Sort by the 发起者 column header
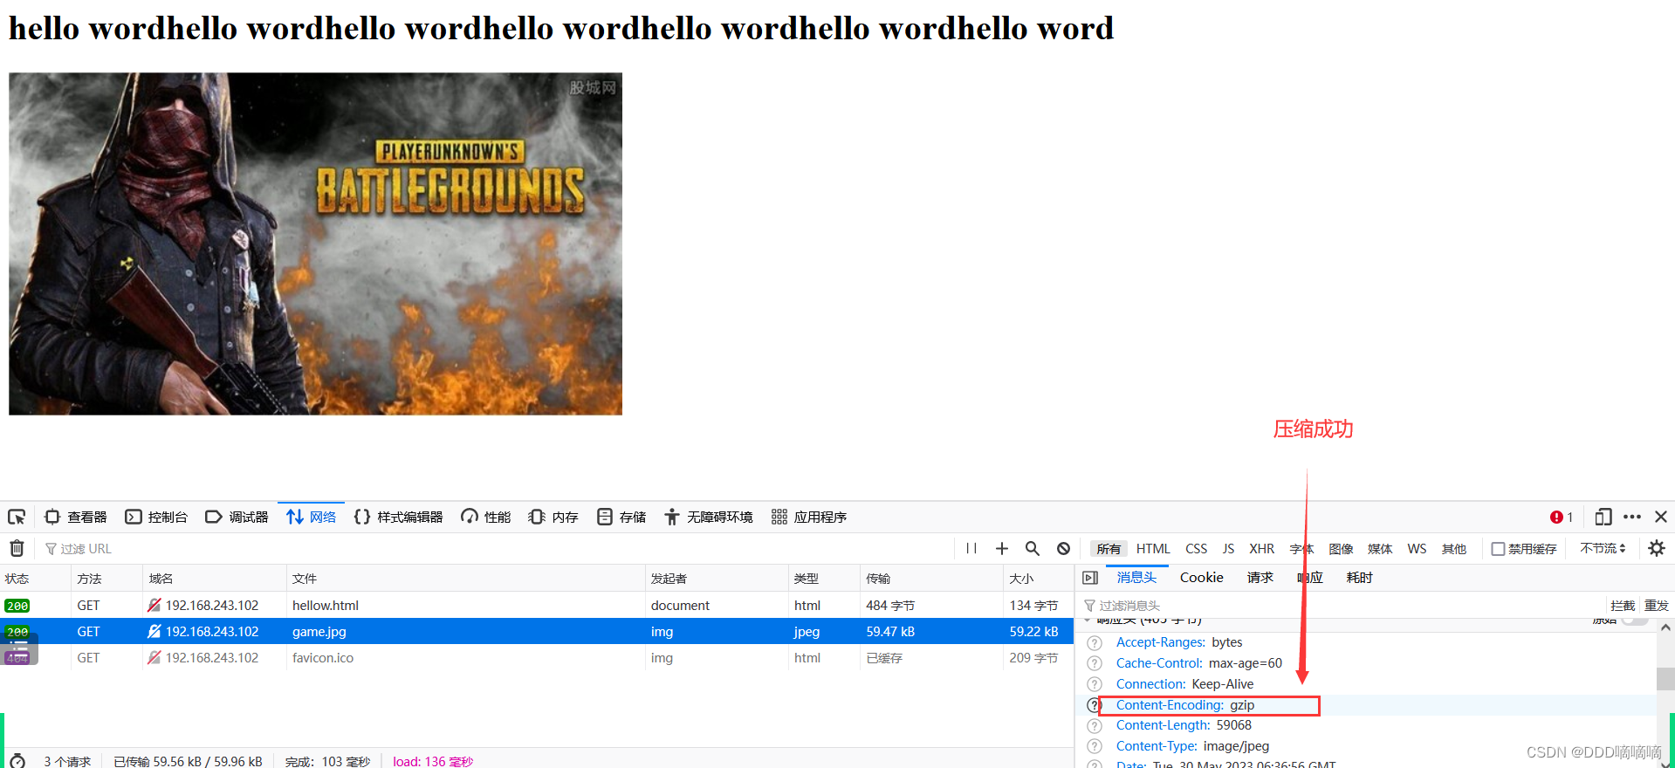This screenshot has height=768, width=1675. (x=717, y=579)
